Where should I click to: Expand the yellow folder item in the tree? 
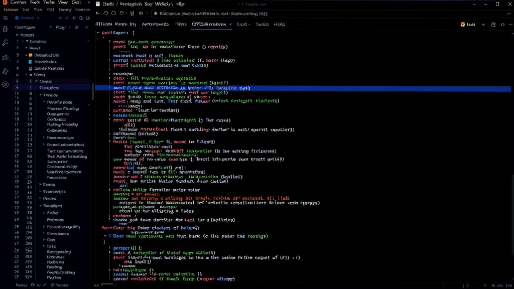(26, 55)
